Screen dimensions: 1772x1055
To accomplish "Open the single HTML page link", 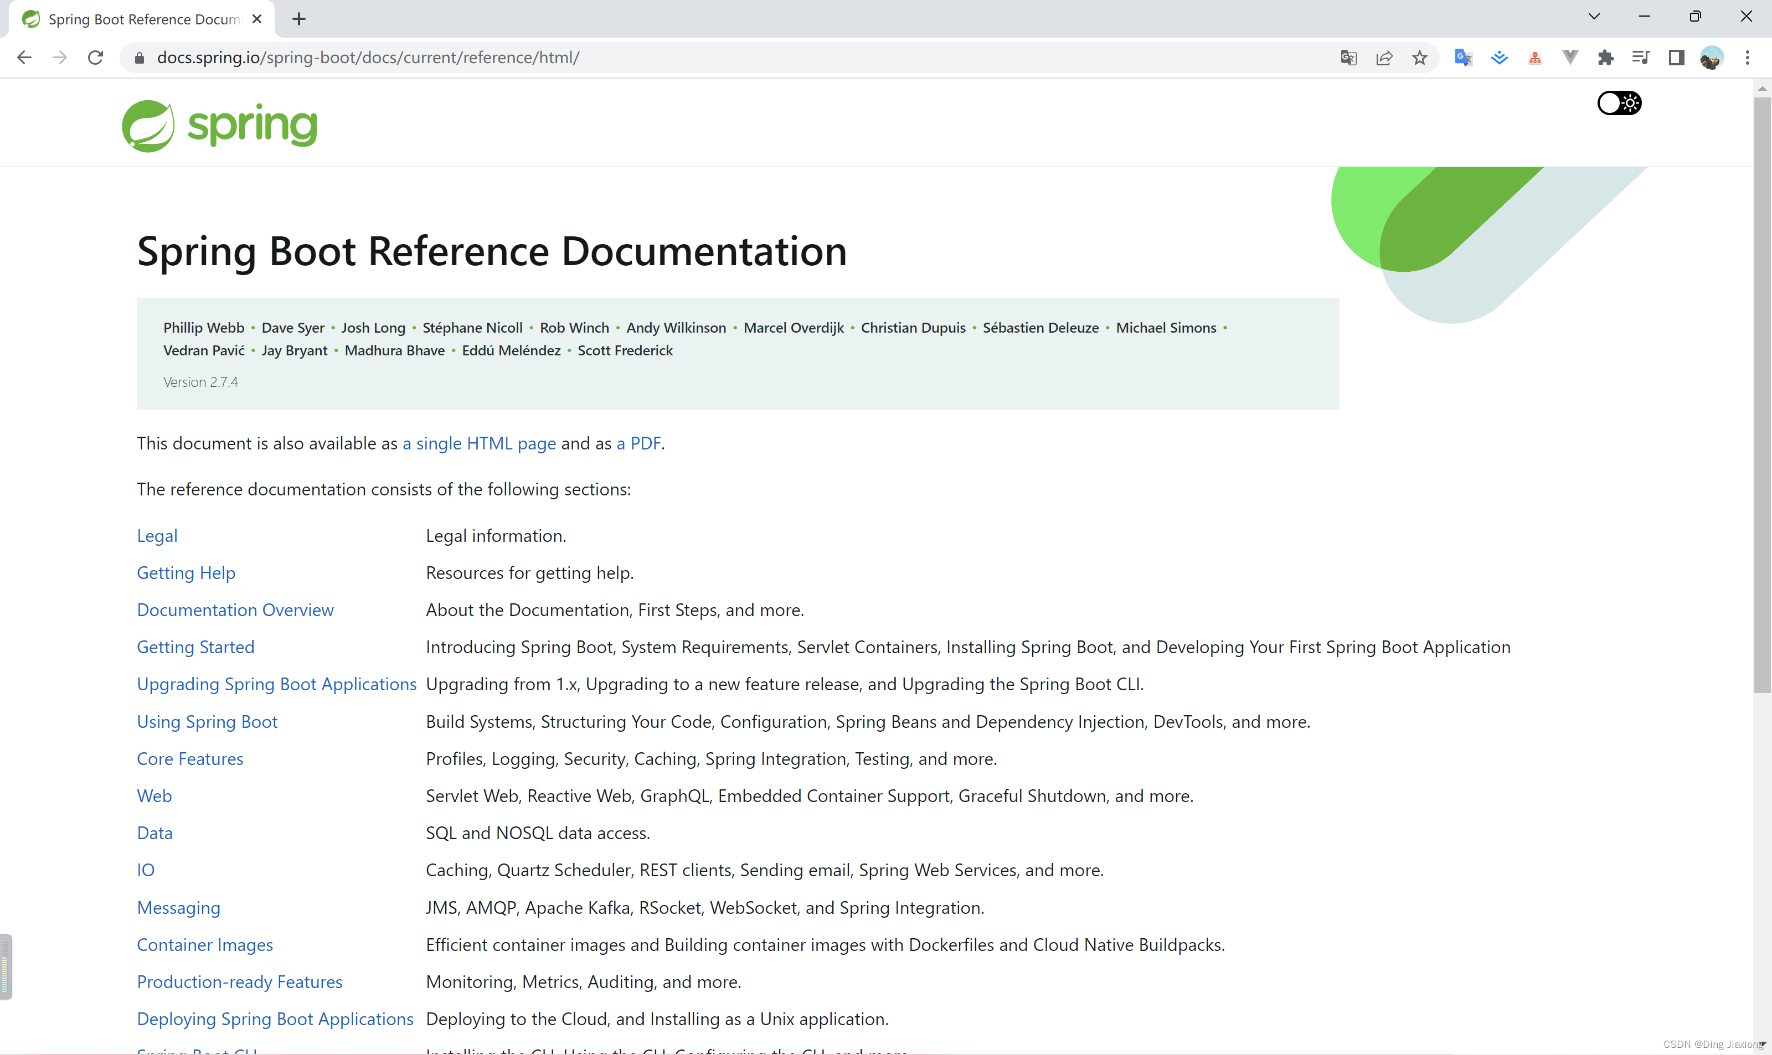I will (x=478, y=443).
